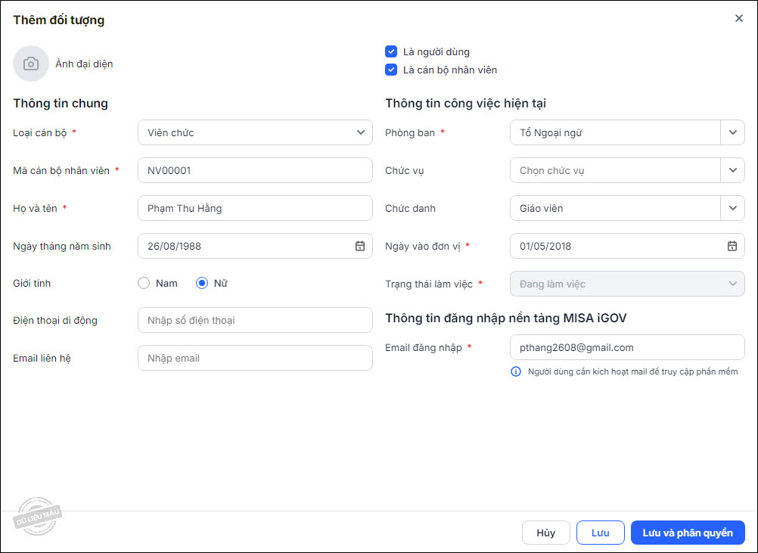This screenshot has width=758, height=553.
Task: Click the info icon below login email
Action: (516, 371)
